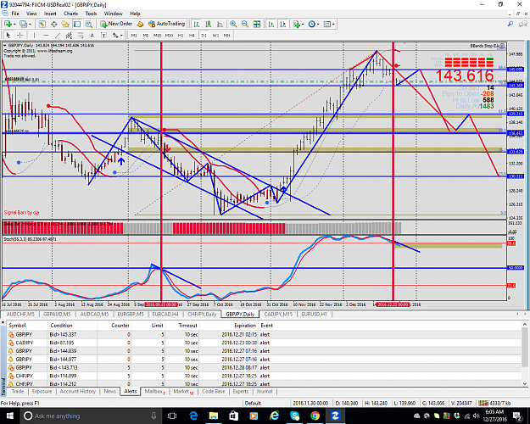The image size is (530, 424).
Task: Switch to the CHFJPY,Daily chart tab
Action: click(x=202, y=314)
